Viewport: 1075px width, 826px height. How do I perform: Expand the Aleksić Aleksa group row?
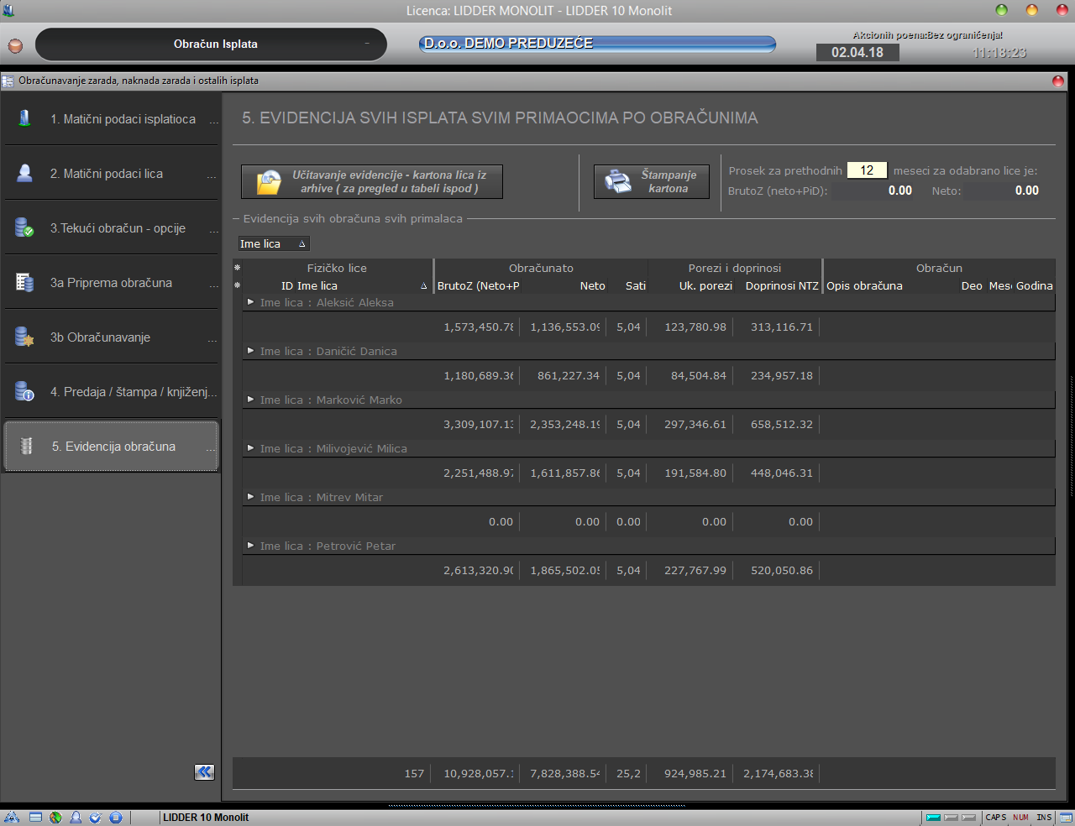pyautogui.click(x=250, y=302)
